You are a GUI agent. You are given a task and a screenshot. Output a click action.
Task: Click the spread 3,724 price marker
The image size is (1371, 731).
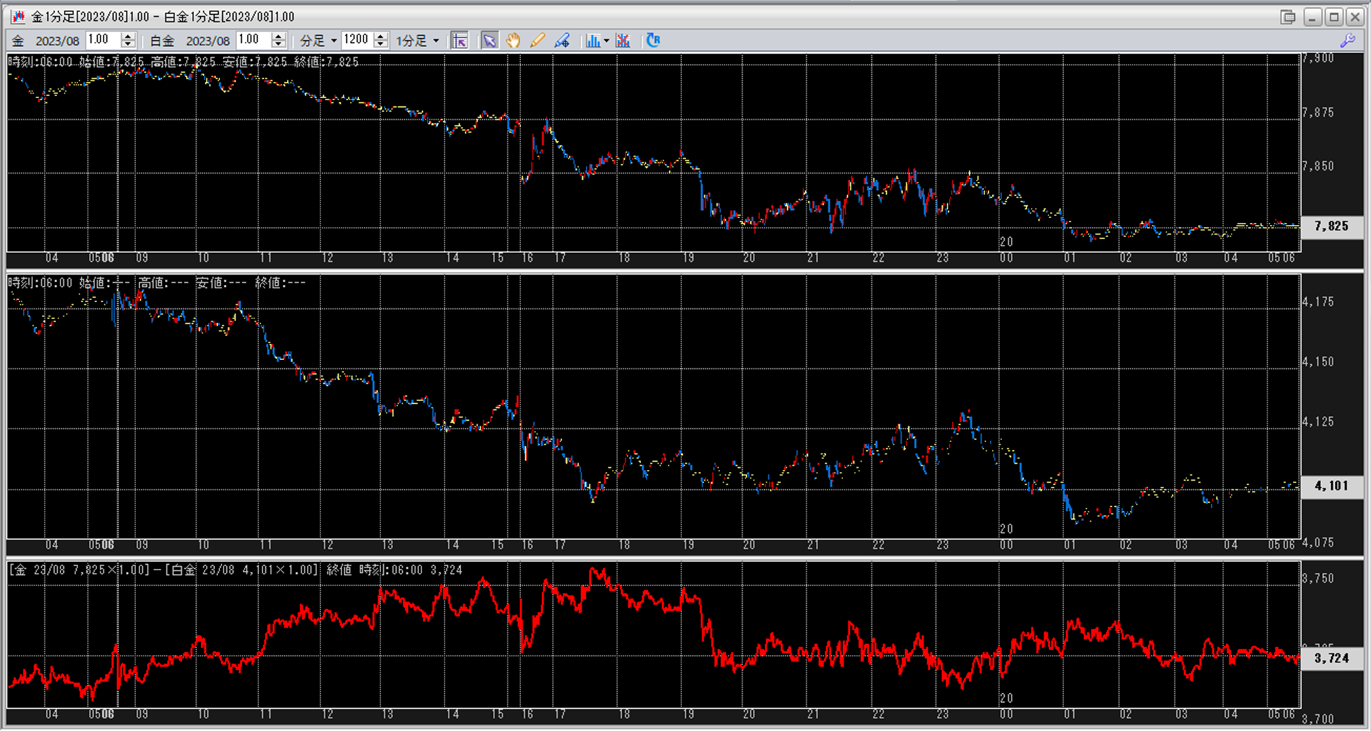[1331, 658]
